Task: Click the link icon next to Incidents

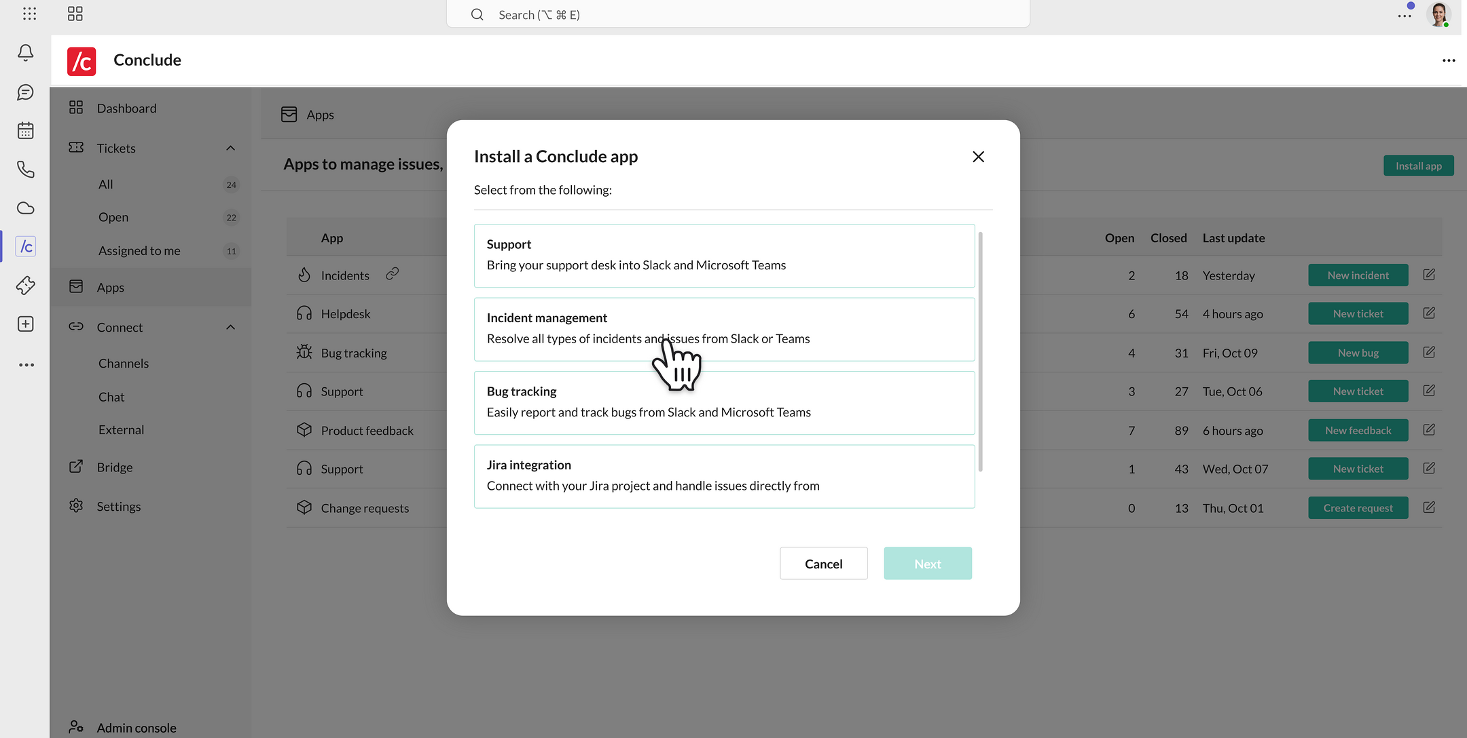Action: coord(393,274)
